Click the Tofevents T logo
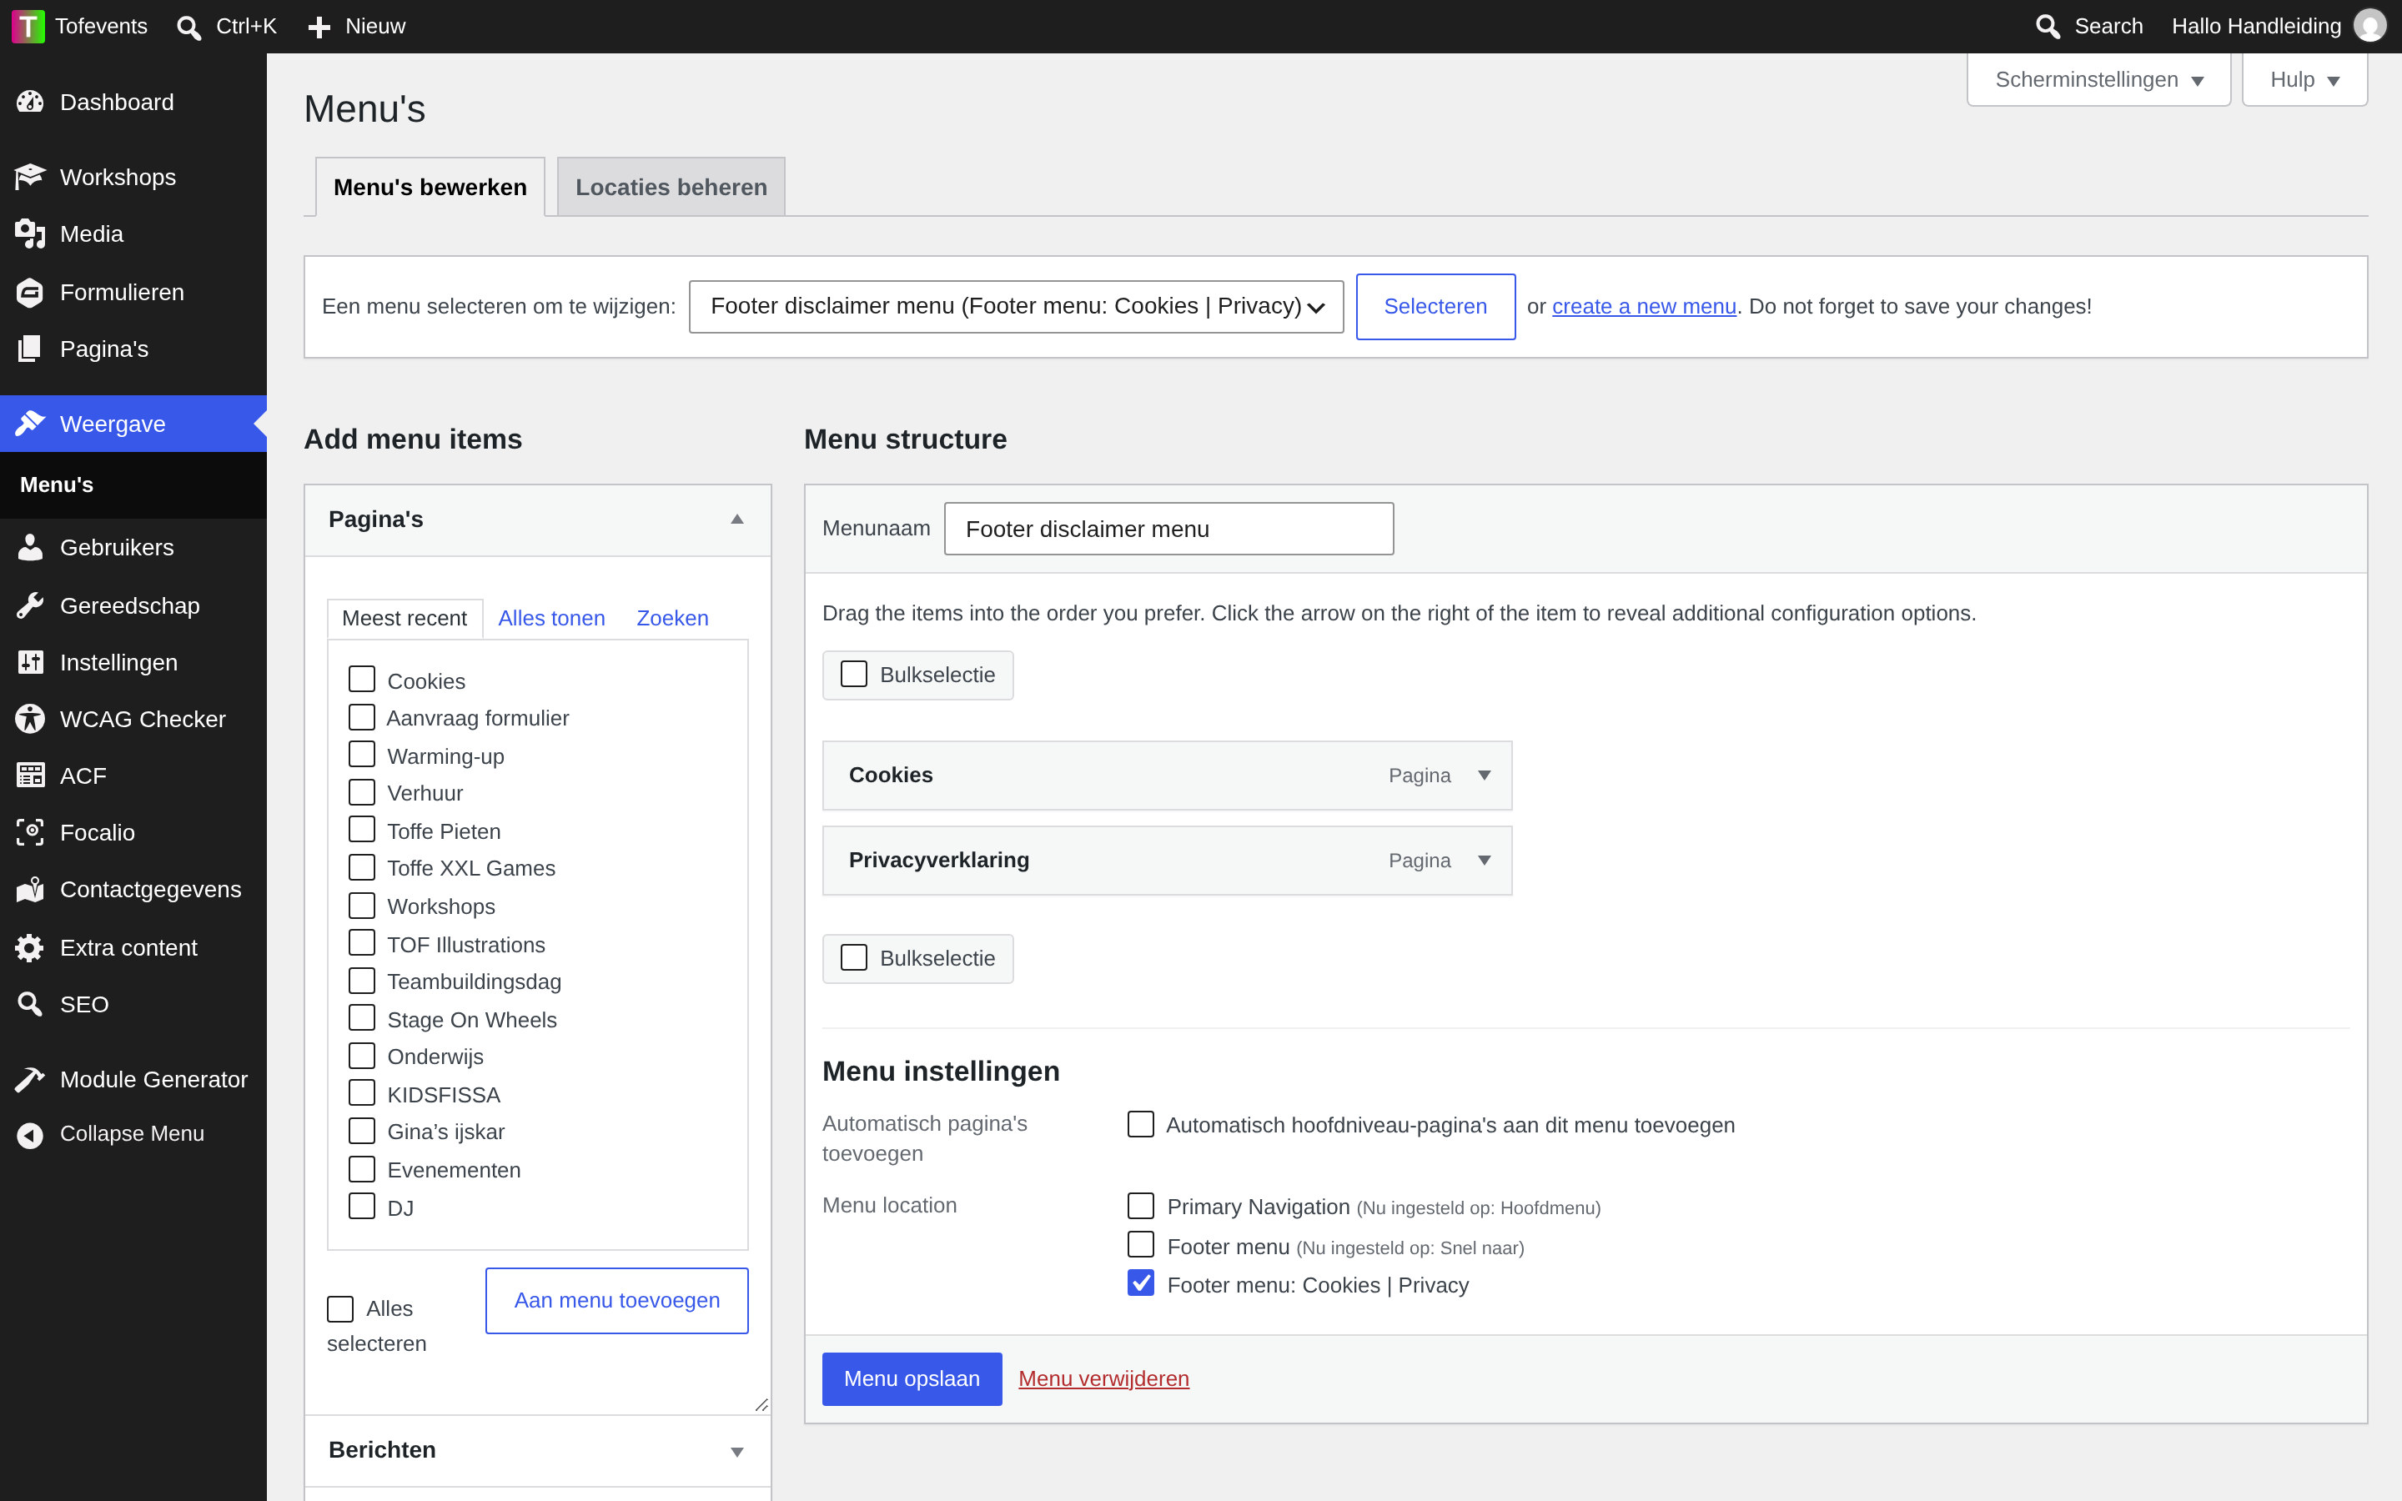 coord(28,26)
